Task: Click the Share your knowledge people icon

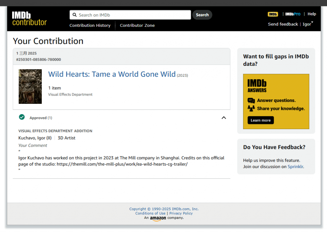Action: (251, 108)
